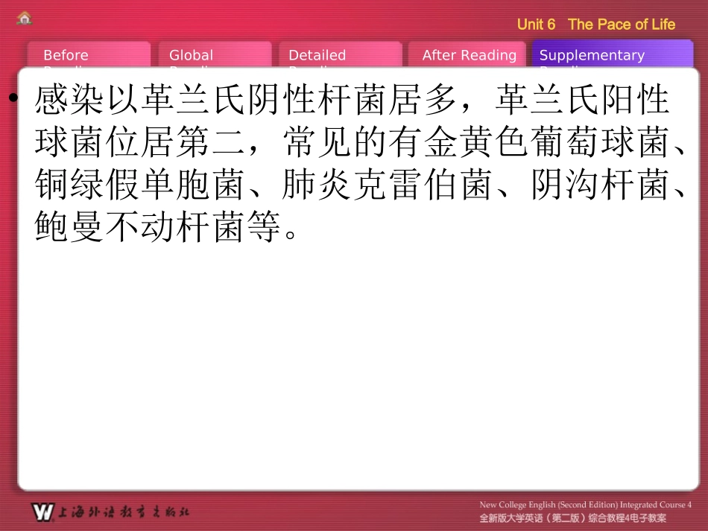Click the text line starting with 感染以革兰氏阴性杆菌
708x531 pixels.
click(352, 99)
